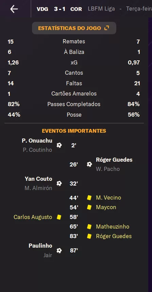Click the back arrow icon
Image resolution: width=152 pixels, height=292 pixels.
click(14, 9)
